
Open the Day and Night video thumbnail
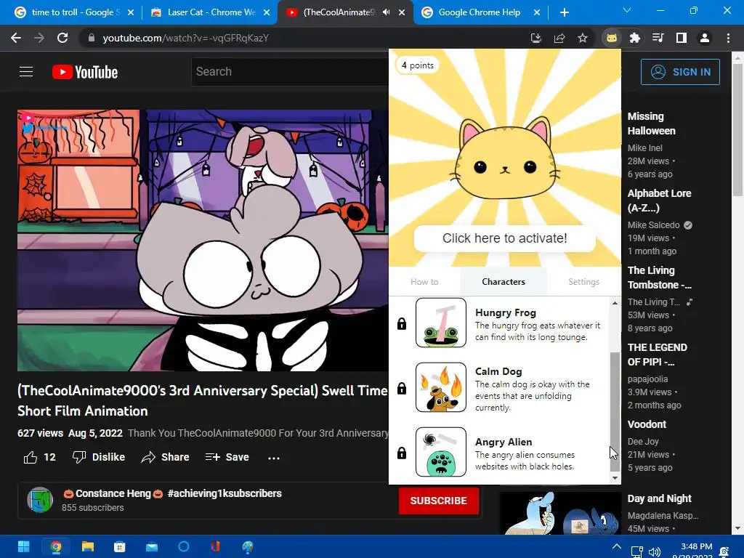pos(560,514)
